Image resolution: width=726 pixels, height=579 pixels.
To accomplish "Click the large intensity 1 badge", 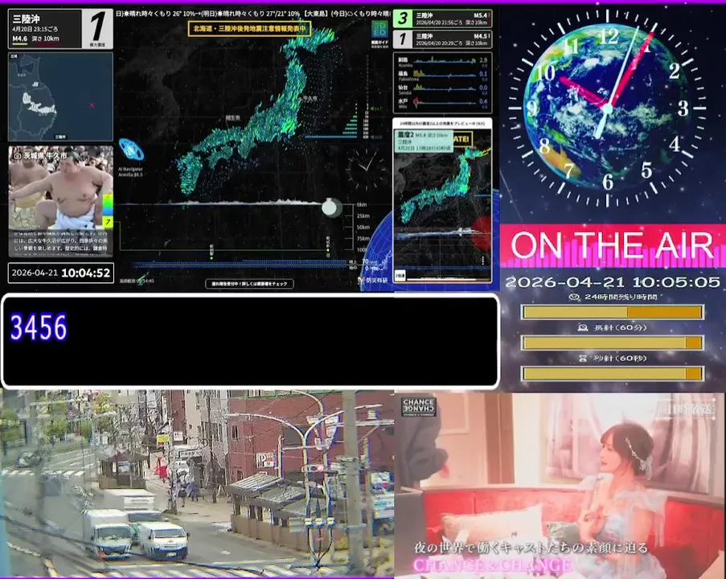I will (x=96, y=28).
